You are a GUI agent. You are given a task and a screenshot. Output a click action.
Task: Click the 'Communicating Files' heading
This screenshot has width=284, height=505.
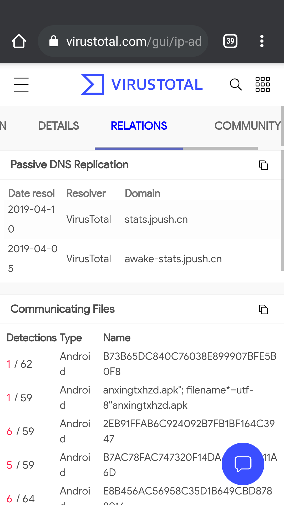tap(63, 309)
